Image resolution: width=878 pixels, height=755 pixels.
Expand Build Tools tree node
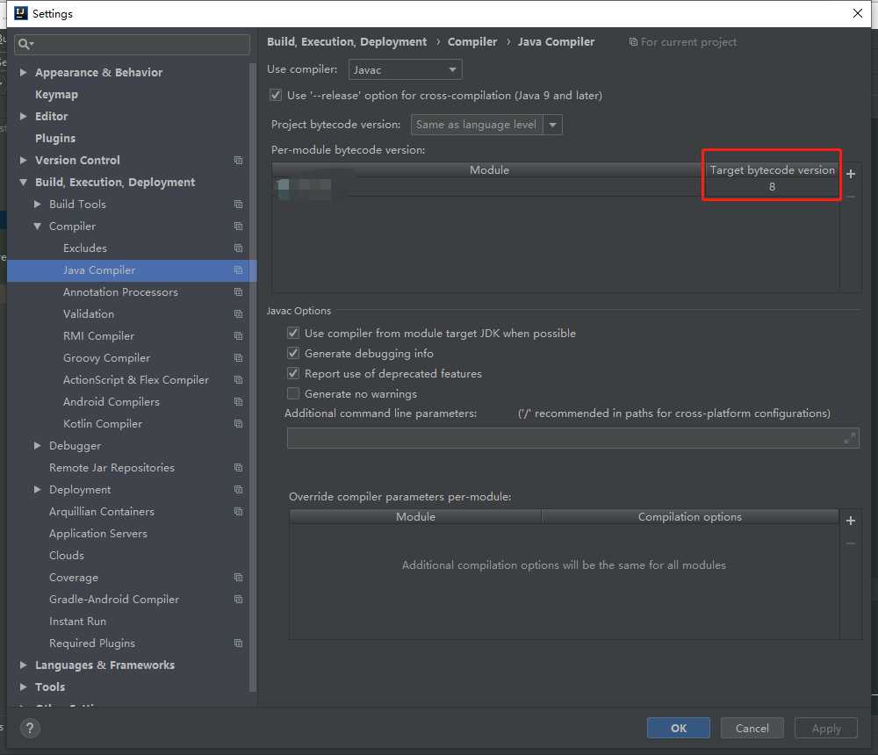pos(37,204)
